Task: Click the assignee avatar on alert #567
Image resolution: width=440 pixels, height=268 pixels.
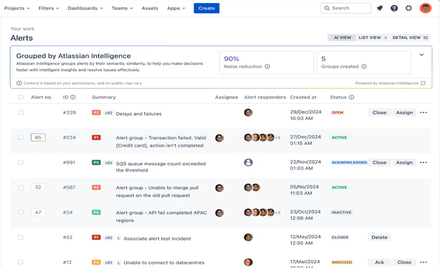Action: pyautogui.click(x=220, y=188)
